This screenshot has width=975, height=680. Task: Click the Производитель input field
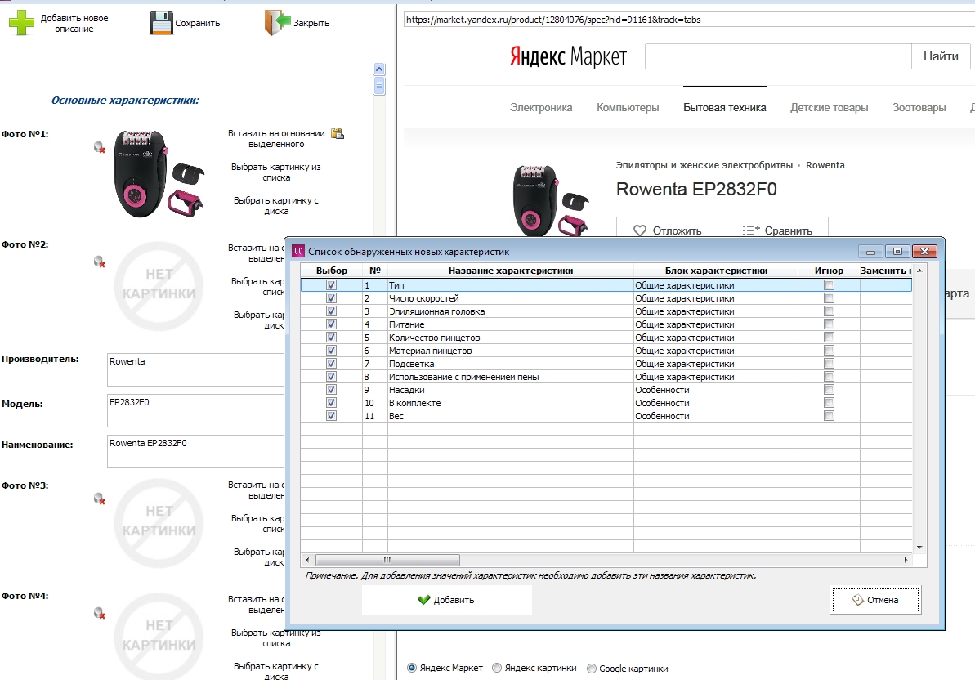[196, 370]
